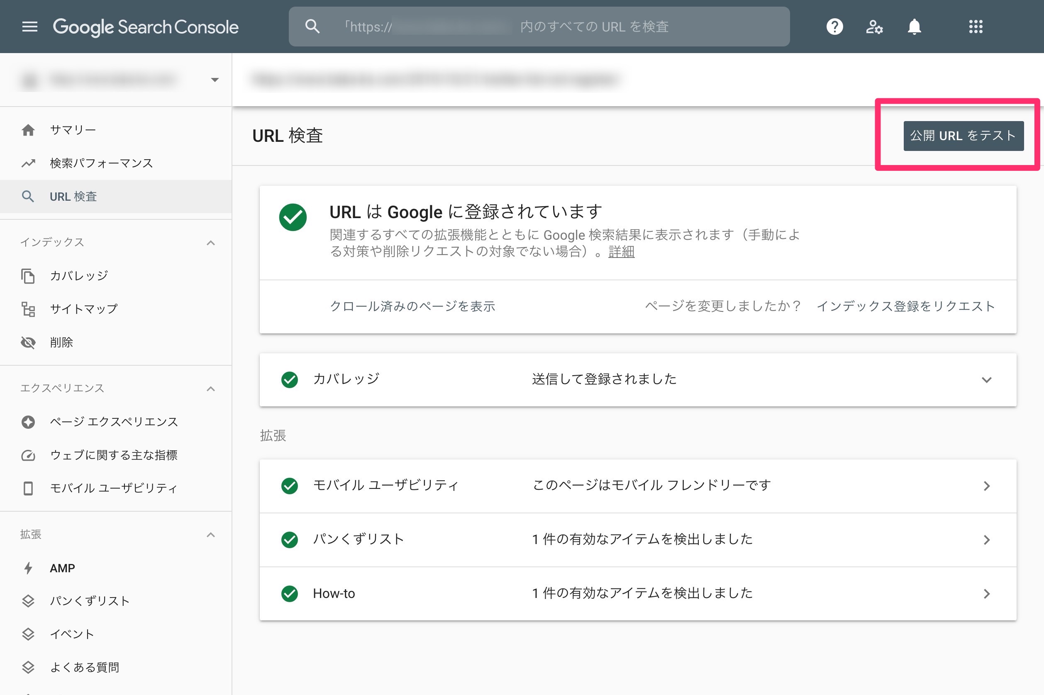Open How-to result details arrow
Screen dimensions: 1044x695
(x=986, y=593)
